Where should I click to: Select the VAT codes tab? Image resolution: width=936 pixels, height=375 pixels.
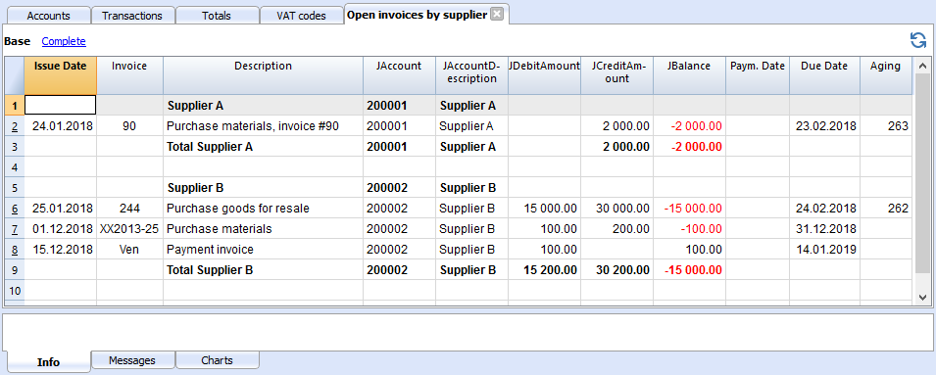302,16
